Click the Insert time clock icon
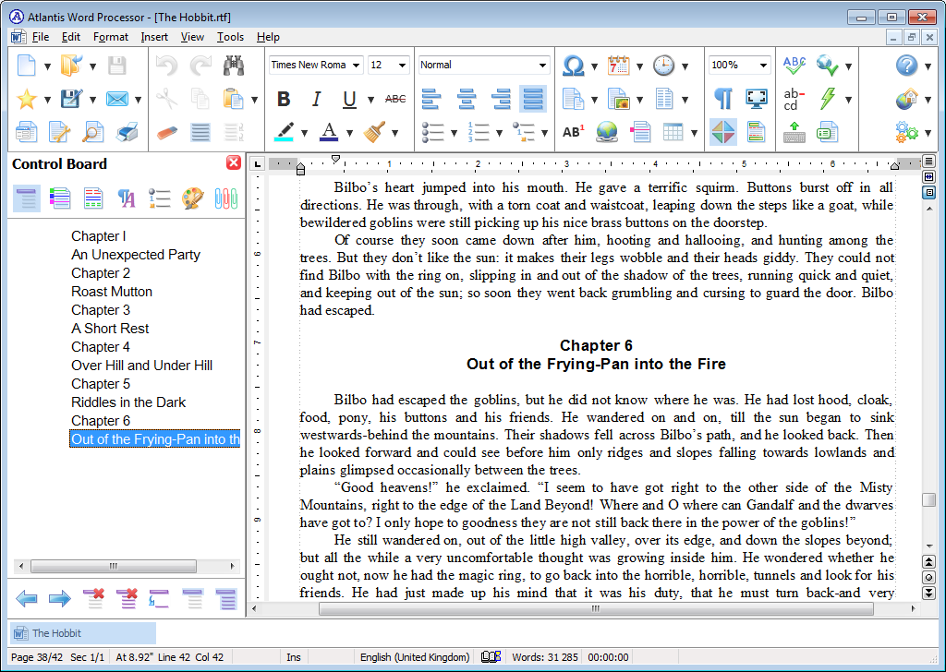 click(663, 66)
